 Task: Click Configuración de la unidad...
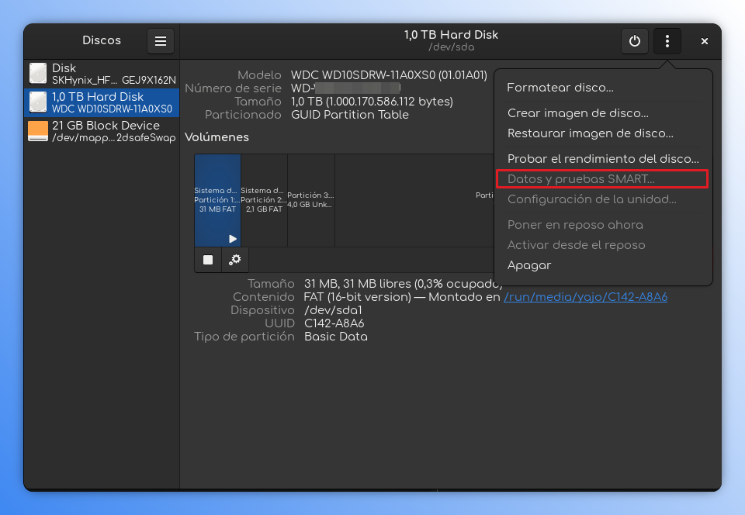click(x=591, y=199)
